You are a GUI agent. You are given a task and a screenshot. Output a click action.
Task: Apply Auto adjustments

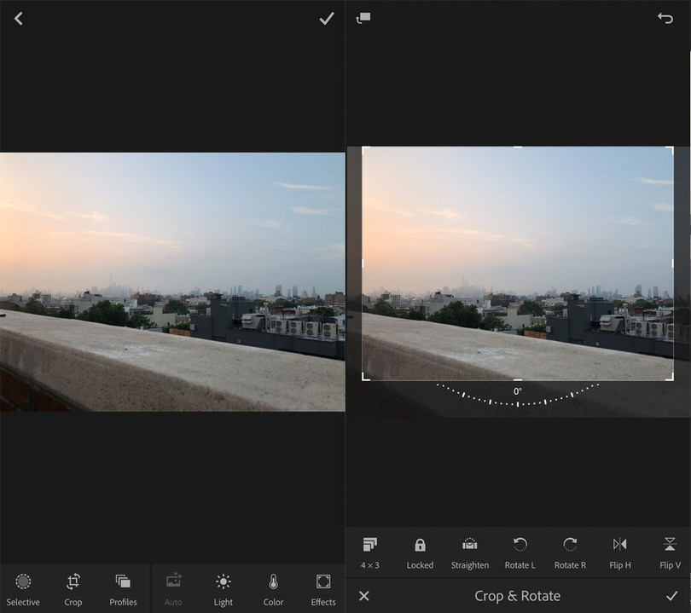pyautogui.click(x=173, y=589)
